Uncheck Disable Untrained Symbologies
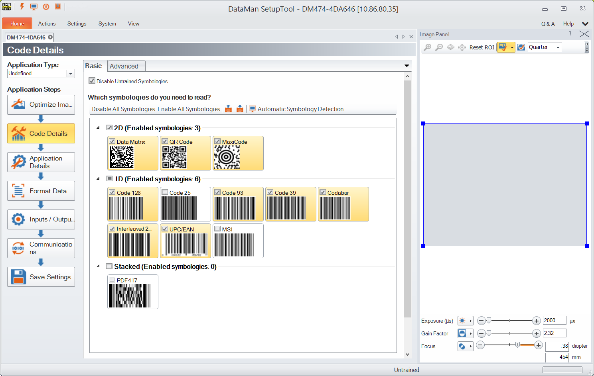The height and width of the screenshot is (376, 594). pyautogui.click(x=92, y=81)
